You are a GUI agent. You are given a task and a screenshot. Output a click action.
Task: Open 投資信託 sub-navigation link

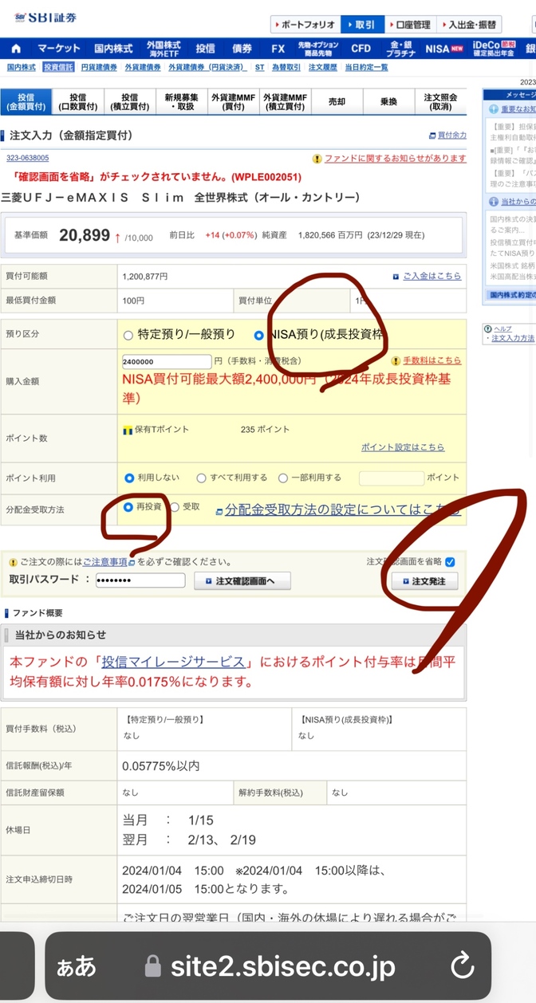[x=58, y=68]
